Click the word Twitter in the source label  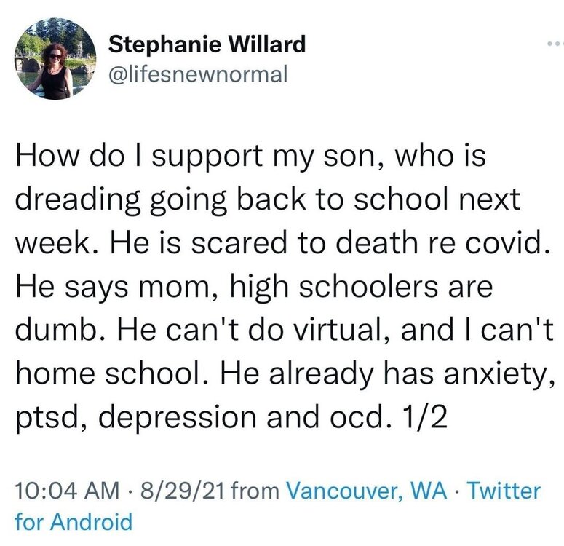point(504,490)
